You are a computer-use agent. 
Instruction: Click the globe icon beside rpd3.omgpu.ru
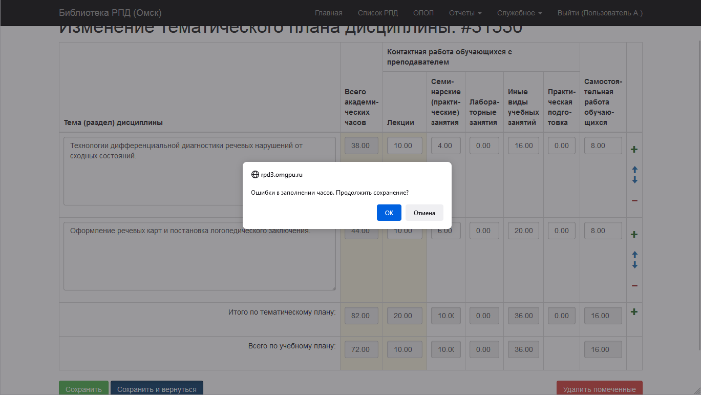coord(255,174)
